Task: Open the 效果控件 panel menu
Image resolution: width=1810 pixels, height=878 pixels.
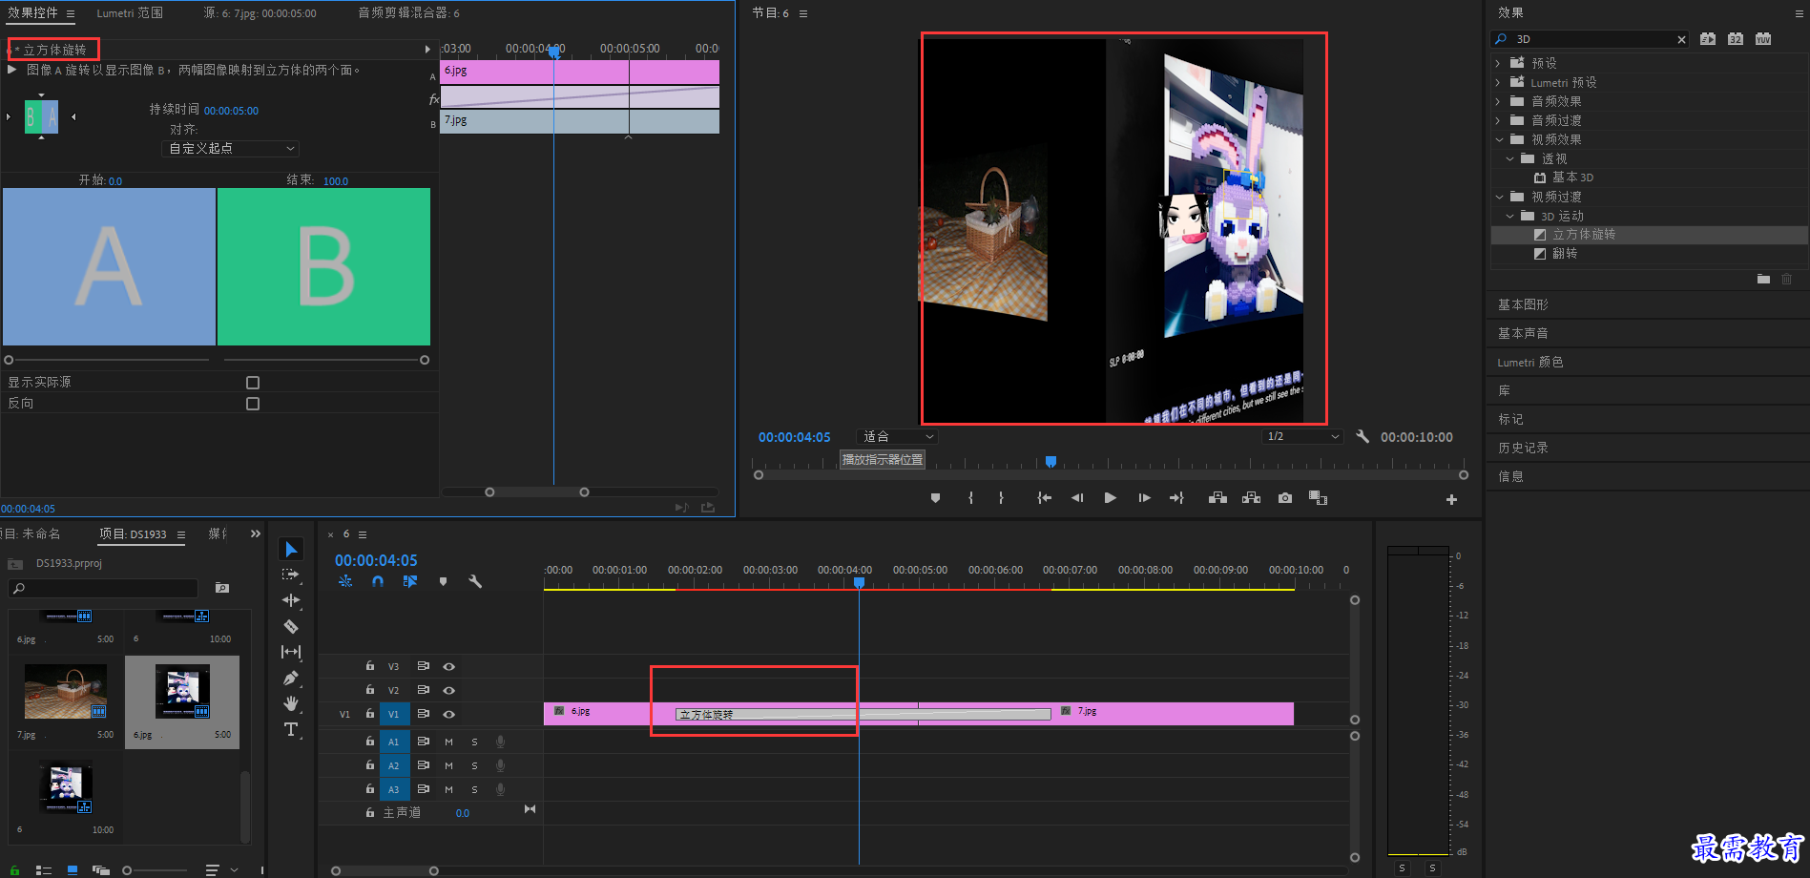Action: 71,13
